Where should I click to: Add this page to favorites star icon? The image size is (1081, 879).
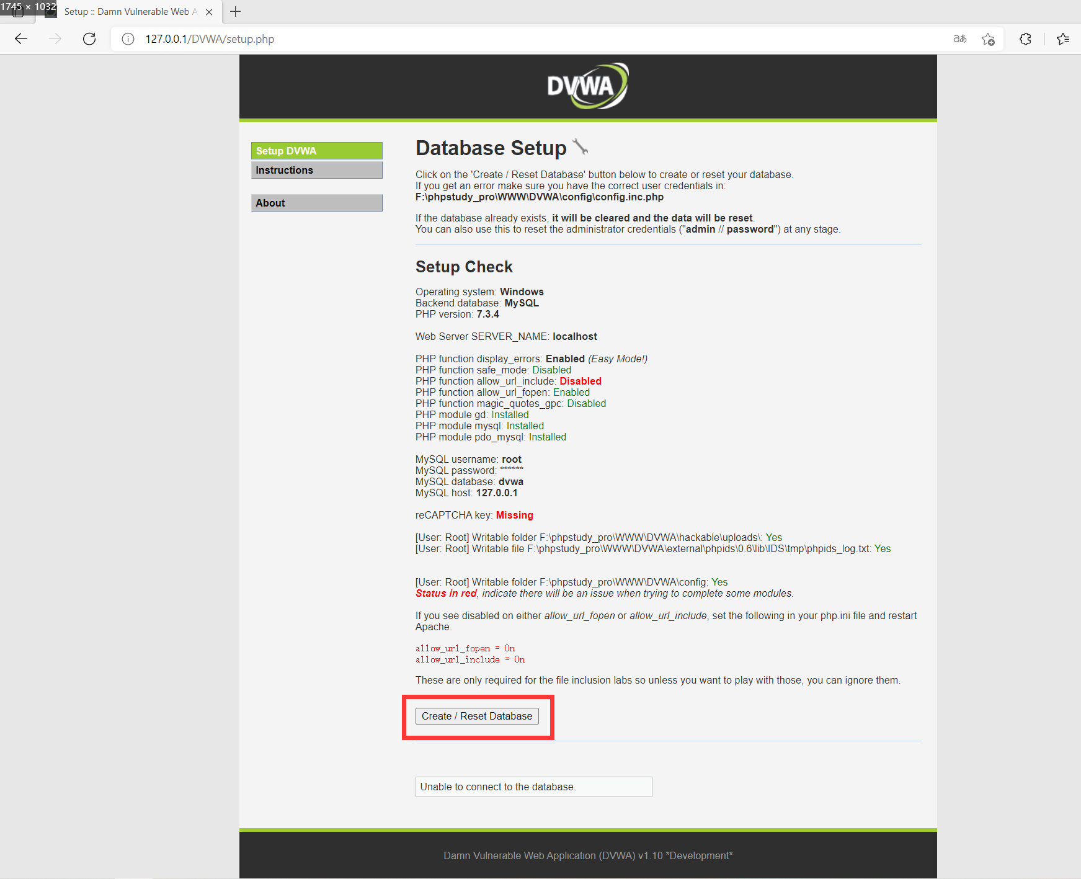988,39
